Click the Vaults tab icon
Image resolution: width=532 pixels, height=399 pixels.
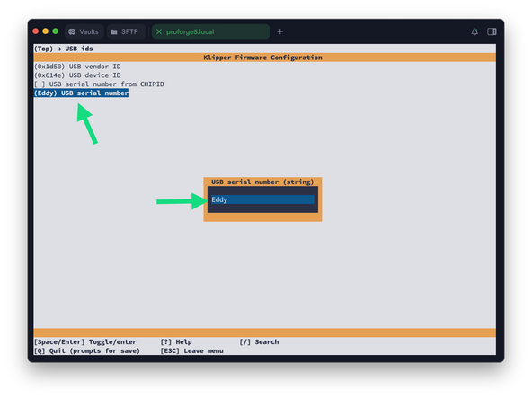coord(72,31)
